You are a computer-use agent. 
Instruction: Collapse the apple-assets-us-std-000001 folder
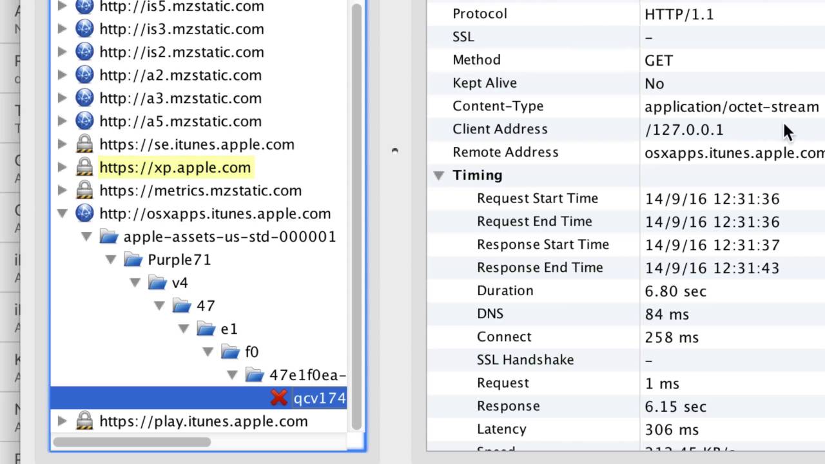pos(86,237)
